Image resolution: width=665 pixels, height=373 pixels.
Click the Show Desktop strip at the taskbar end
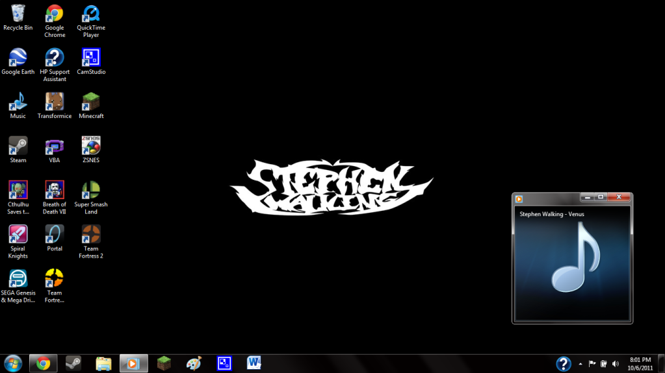661,364
